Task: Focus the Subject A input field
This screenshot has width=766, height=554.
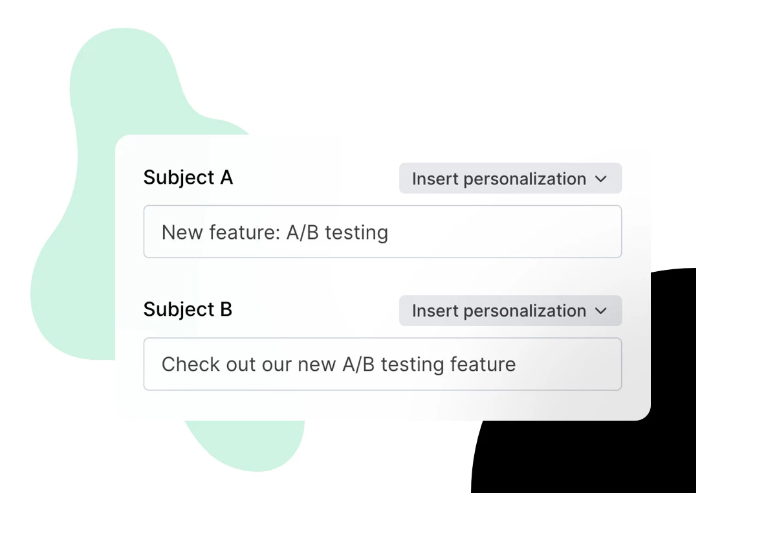Action: (x=382, y=232)
